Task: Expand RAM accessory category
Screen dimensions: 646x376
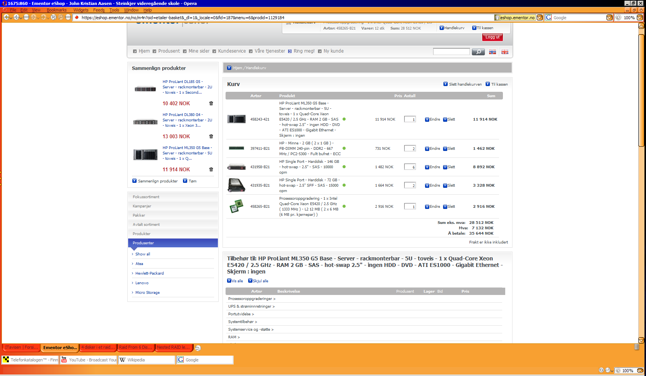Action: coord(234,337)
